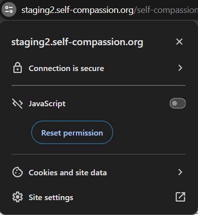The image size is (198, 215).
Task: Click the Site settings gear icon
Action: [x=17, y=197]
